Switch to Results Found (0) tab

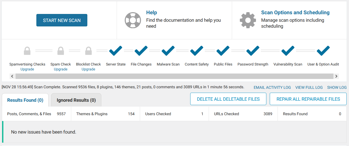(25, 100)
